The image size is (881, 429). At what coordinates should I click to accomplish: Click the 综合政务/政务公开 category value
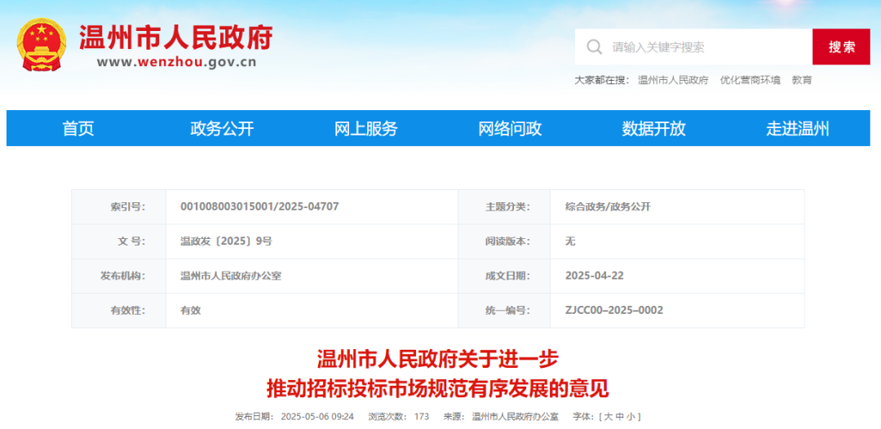[608, 206]
